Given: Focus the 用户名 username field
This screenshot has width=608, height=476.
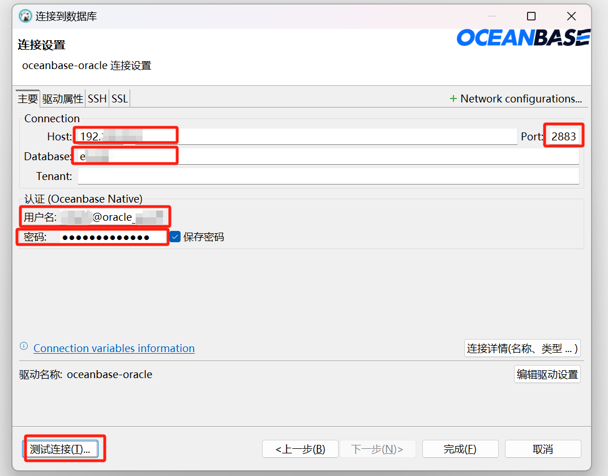Looking at the screenshot, I should 113,217.
